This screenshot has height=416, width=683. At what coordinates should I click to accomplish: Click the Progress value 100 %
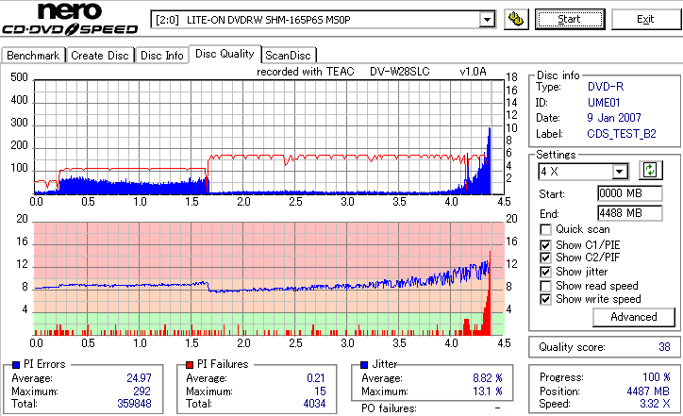click(656, 377)
